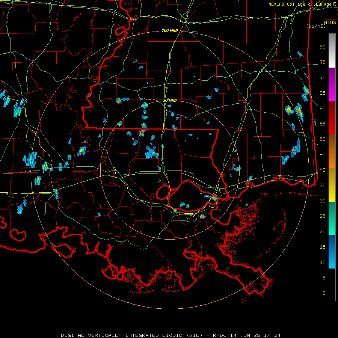Select the white-gray top segment of color scale
338x338 pixels.
[332, 50]
